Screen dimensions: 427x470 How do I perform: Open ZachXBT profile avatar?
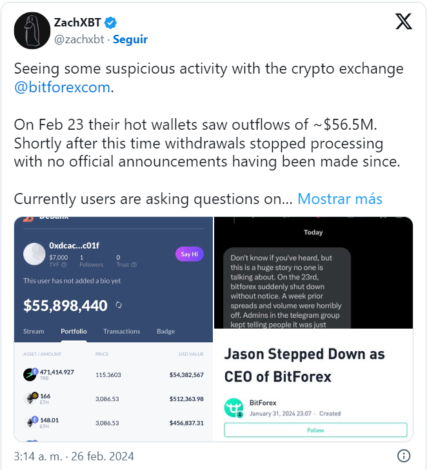point(32,30)
